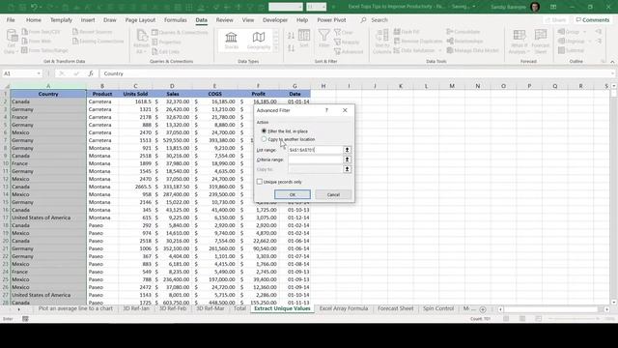Switch to 'Forecast Sheet' sheet tab
The image size is (618, 348).
coord(395,308)
